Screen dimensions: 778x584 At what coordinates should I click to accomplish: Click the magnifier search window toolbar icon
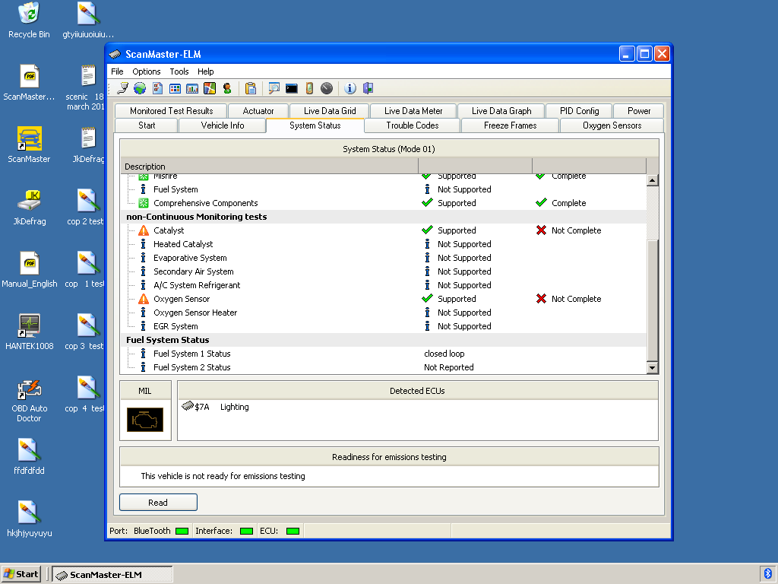coord(274,88)
